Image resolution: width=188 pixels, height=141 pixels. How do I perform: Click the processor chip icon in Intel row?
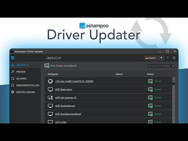click(x=50, y=81)
